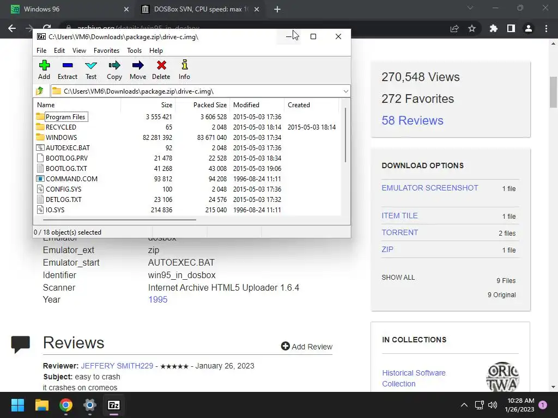Sort by Packed Size column header
The width and height of the screenshot is (558, 418).
[203, 105]
